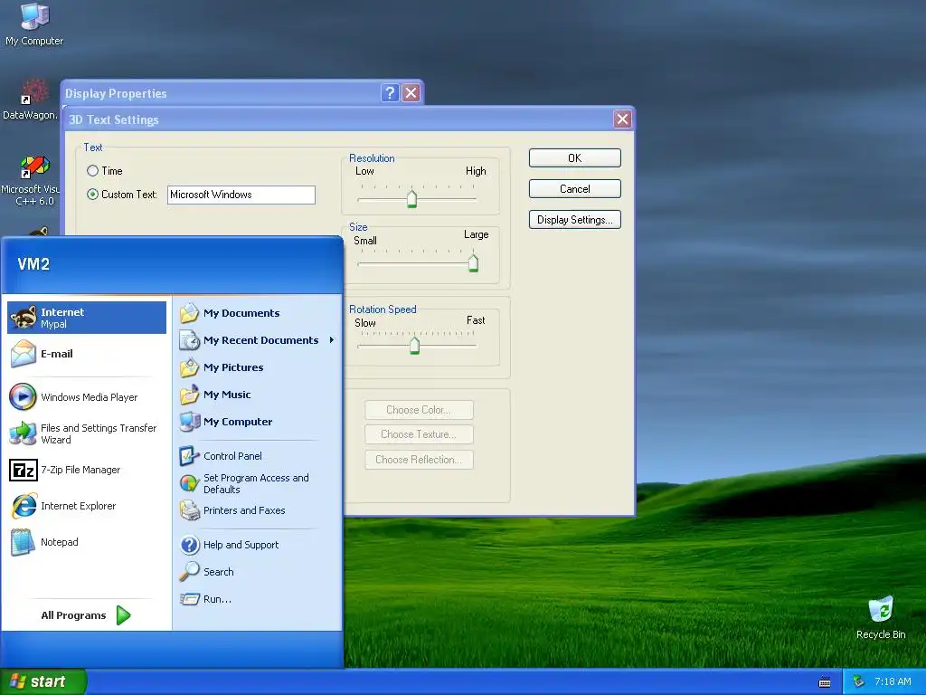Open Search from Start menu
926x695 pixels.
coord(257,572)
